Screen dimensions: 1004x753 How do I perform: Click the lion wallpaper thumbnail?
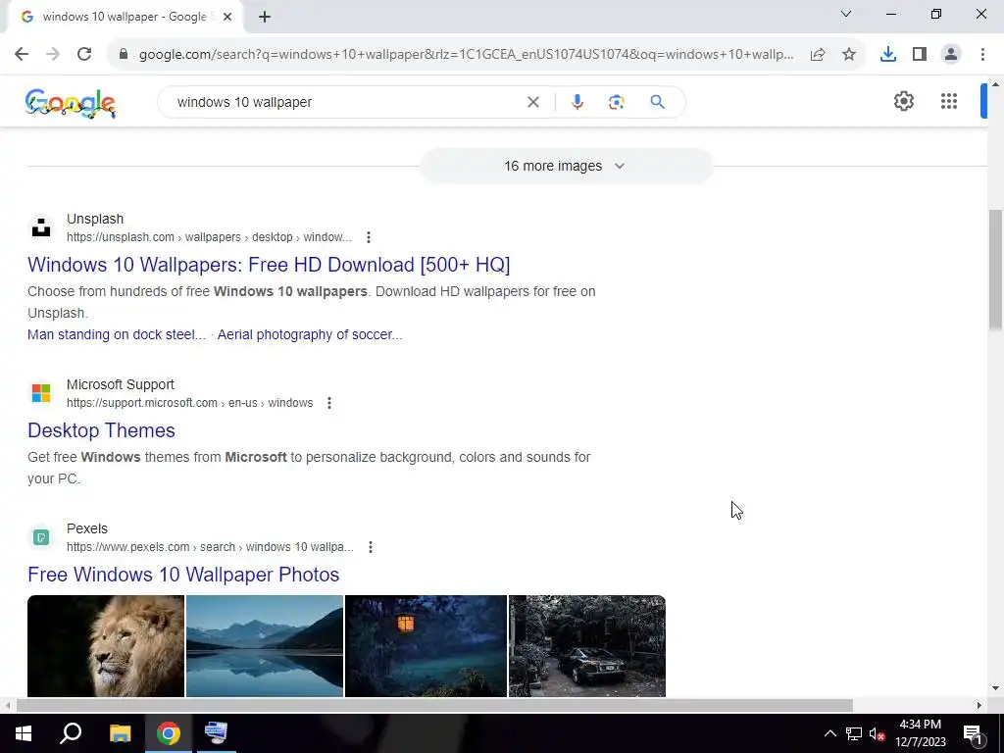coord(106,646)
